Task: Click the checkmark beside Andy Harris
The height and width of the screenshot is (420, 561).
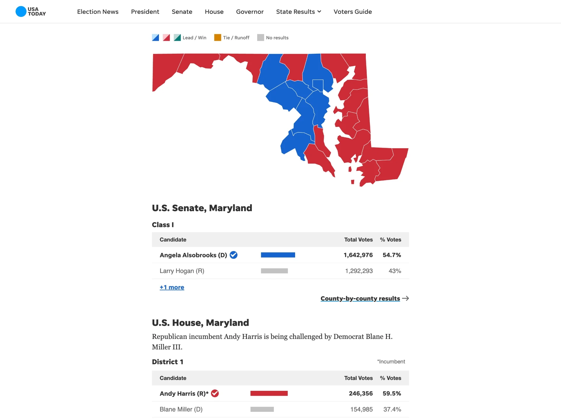Action: (215, 393)
